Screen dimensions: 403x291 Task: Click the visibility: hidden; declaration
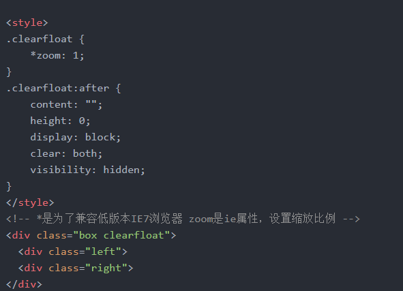(x=88, y=170)
